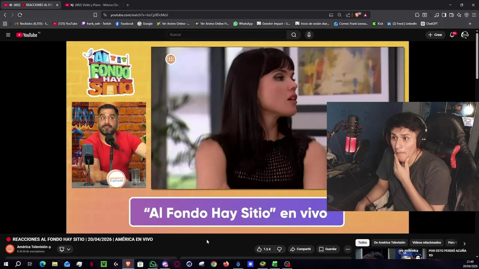Viewport: 479px width, 269px height.
Task: Open Brave Rewards triangle icon
Action: [365, 15]
